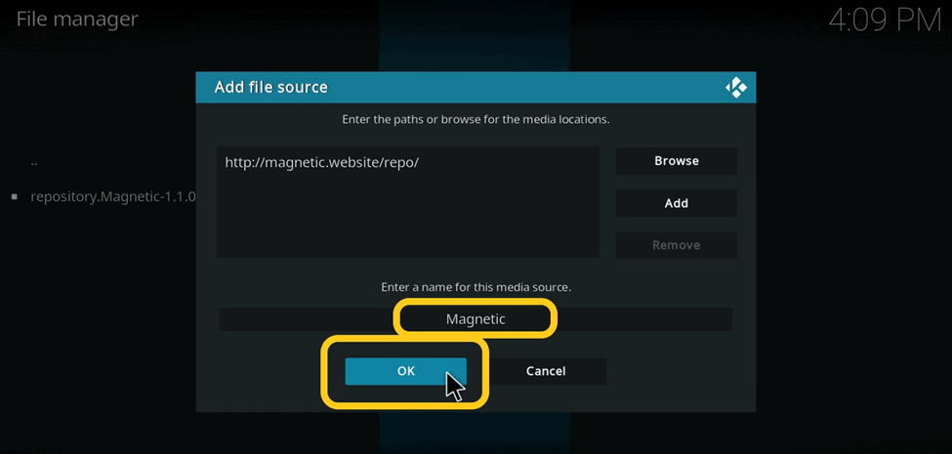Viewport: 952px width, 454px height.
Task: Click the Add path button
Action: (x=677, y=203)
